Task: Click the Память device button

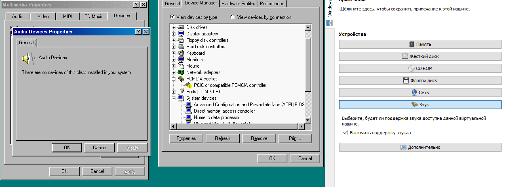Action: click(x=420, y=44)
